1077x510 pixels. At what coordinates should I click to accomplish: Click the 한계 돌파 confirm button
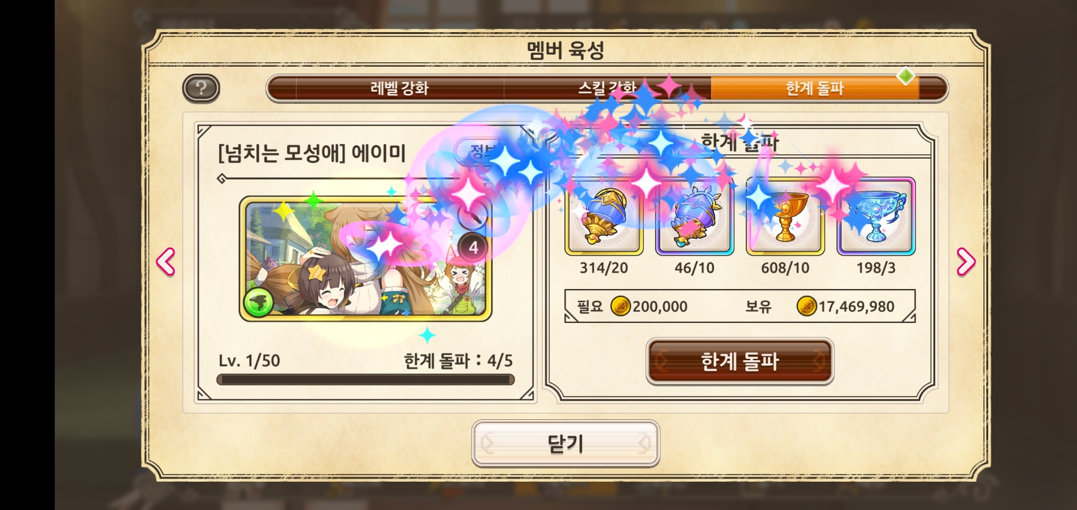click(x=740, y=361)
